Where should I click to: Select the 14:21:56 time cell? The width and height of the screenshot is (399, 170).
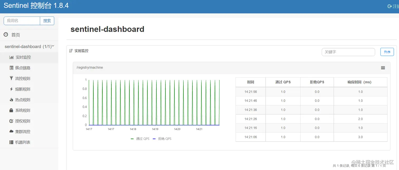251,92
